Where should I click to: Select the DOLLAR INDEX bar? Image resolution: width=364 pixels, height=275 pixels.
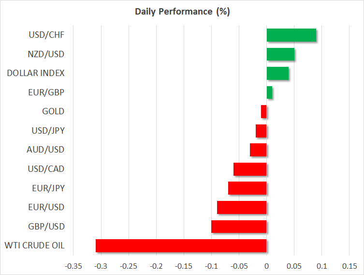pyautogui.click(x=277, y=74)
